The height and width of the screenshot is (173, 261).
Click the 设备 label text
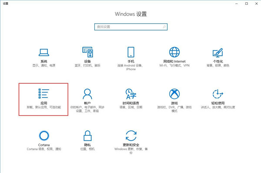pyautogui.click(x=87, y=61)
